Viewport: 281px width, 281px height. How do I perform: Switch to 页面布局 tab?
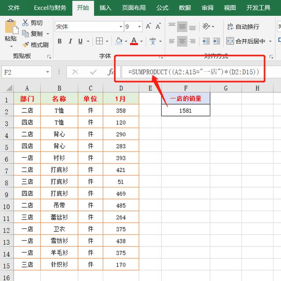(x=133, y=8)
